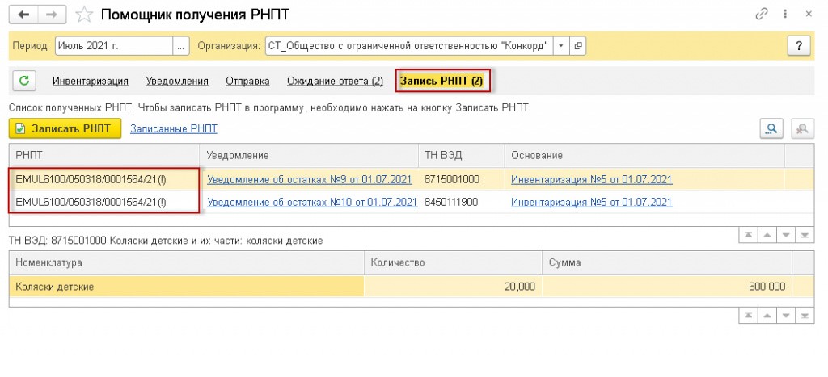Select the Коляски детские row
The image size is (828, 377).
pos(412,287)
